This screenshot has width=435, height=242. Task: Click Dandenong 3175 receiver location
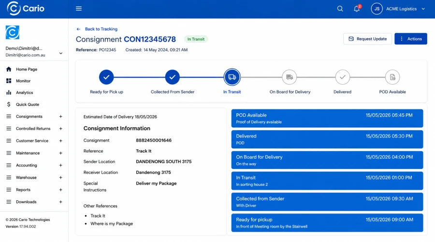point(153,172)
